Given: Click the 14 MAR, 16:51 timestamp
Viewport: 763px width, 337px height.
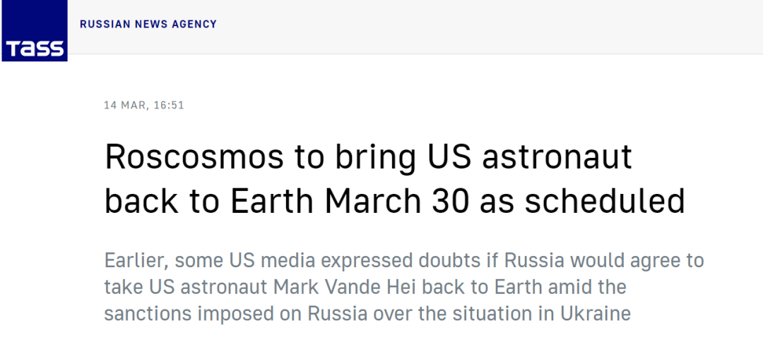Looking at the screenshot, I should [x=144, y=105].
